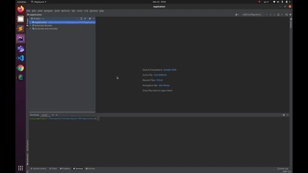Open the Run menu

(74, 11)
